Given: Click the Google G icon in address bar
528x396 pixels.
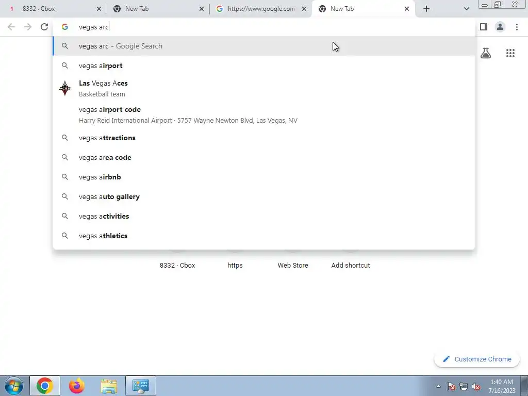Looking at the screenshot, I should pyautogui.click(x=64, y=27).
